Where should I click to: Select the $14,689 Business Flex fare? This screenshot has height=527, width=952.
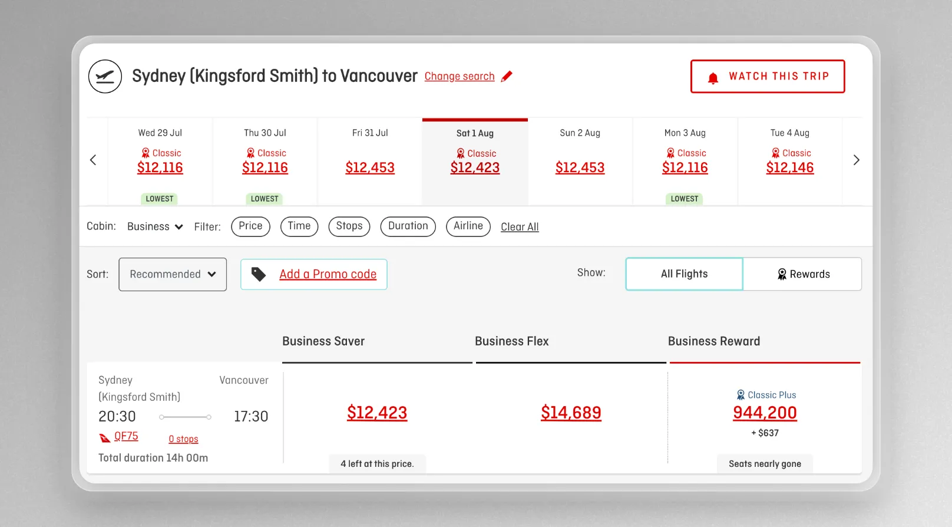click(571, 413)
